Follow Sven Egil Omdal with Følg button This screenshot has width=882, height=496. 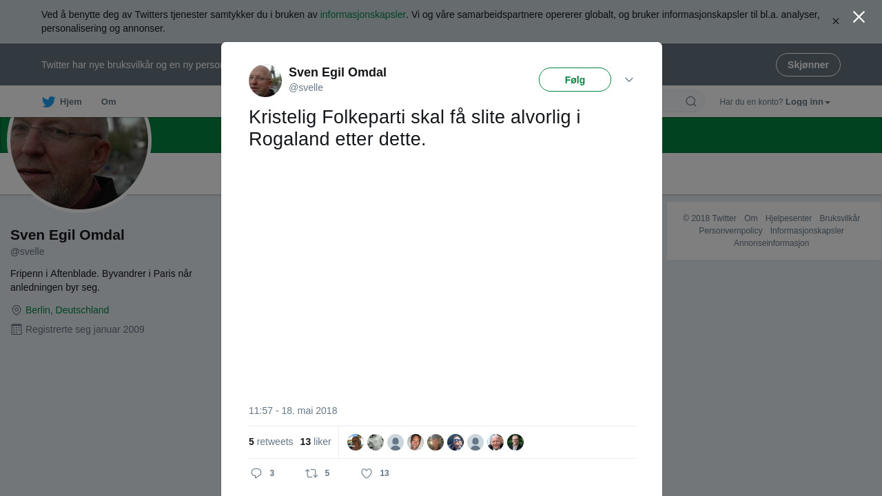click(x=575, y=80)
